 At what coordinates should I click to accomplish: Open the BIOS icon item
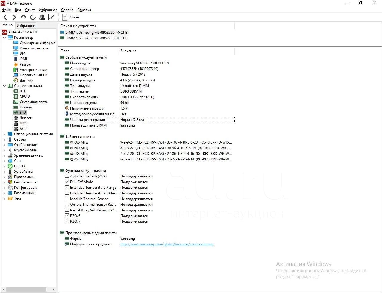(16, 123)
